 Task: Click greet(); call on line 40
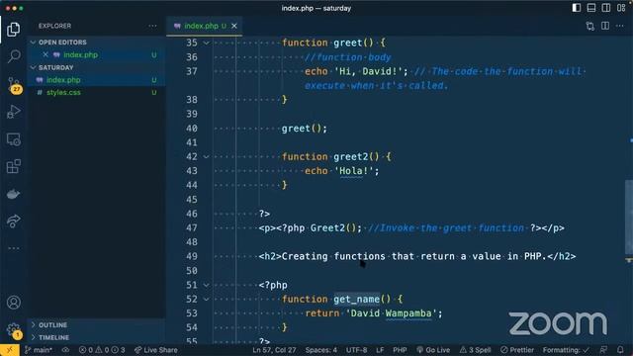[304, 129]
